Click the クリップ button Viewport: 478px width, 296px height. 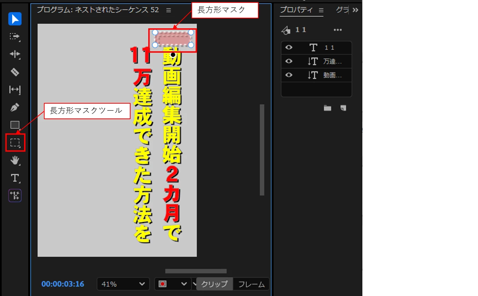[214, 284]
